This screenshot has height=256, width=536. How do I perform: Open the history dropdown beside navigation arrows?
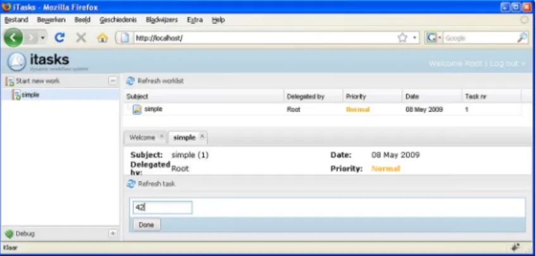pyautogui.click(x=43, y=38)
